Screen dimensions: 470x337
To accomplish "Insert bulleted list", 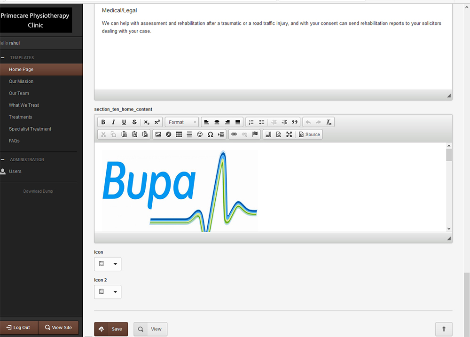I will coord(262,122).
